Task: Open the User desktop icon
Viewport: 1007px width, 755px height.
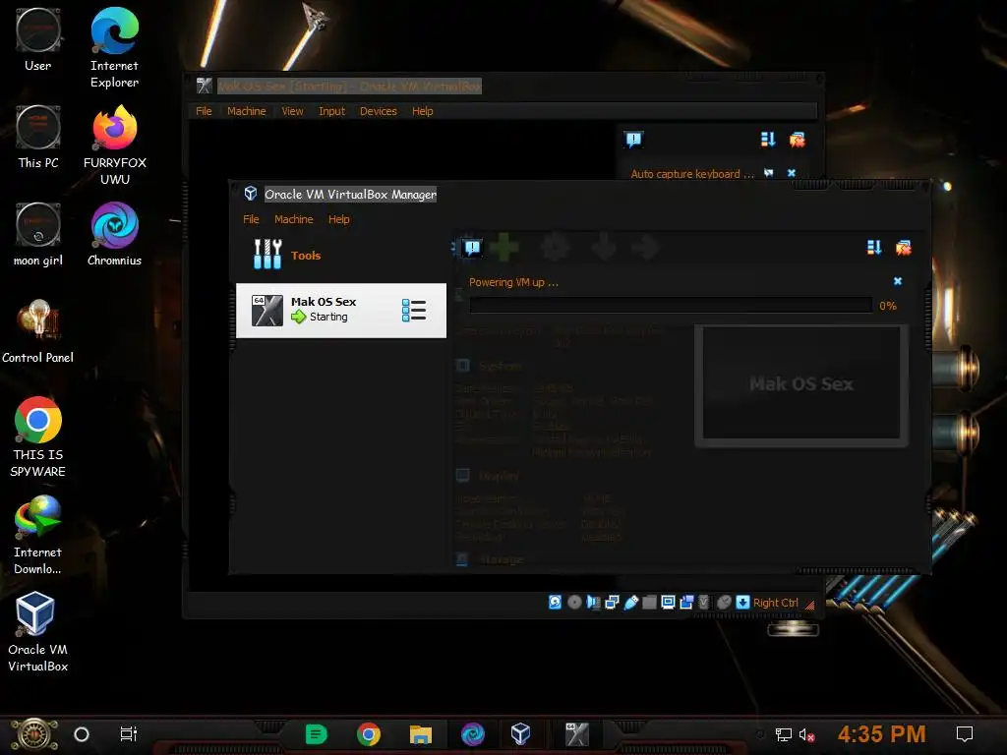Action: coord(38,39)
